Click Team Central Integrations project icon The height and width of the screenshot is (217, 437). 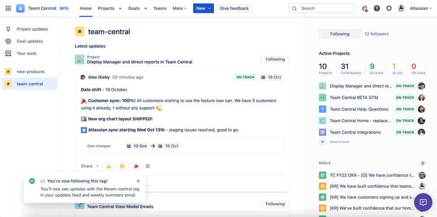322,132
